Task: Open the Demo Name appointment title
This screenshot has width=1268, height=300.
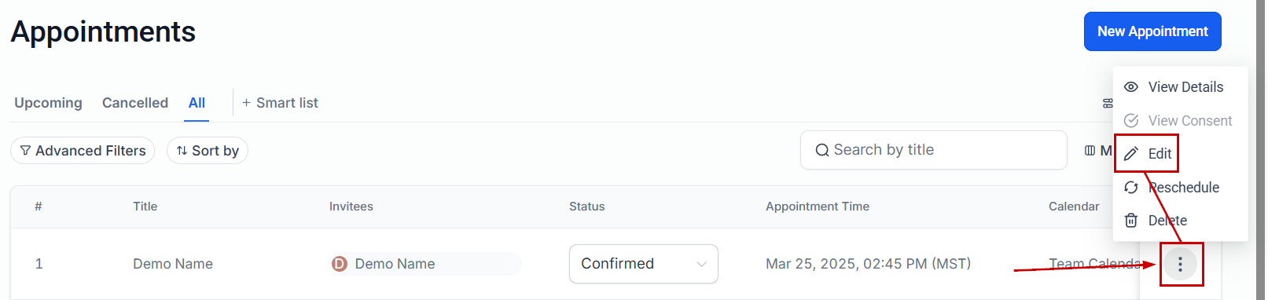Action: pyautogui.click(x=173, y=264)
